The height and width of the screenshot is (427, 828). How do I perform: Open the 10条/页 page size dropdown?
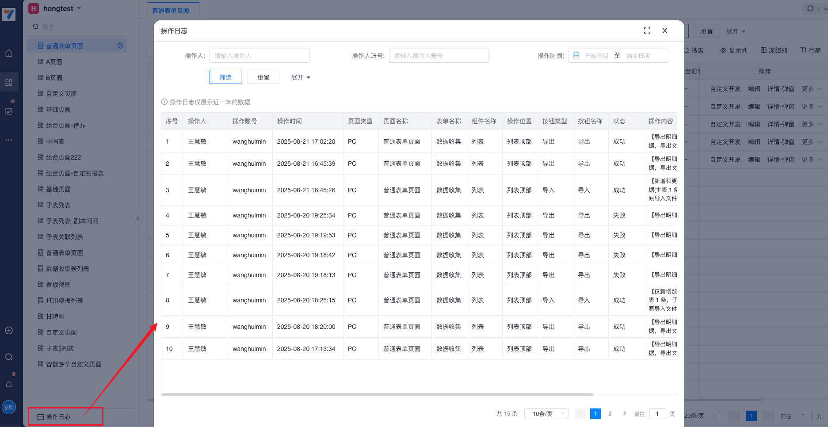[546, 414]
